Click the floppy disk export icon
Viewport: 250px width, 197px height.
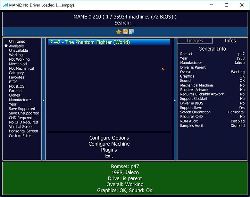coord(125,32)
